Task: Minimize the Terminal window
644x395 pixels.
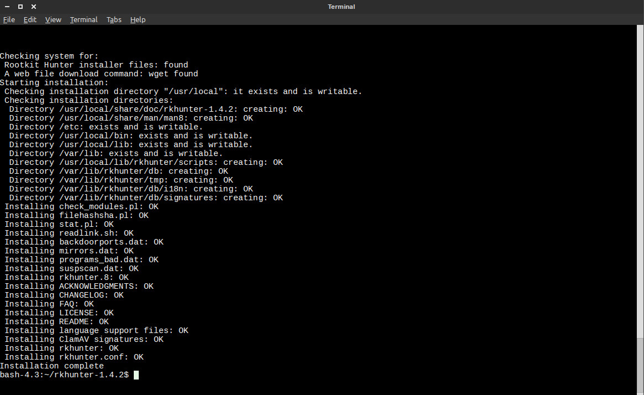Action: pyautogui.click(x=7, y=7)
